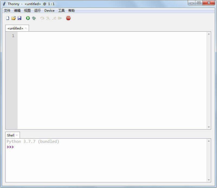Run the current script with the green play button

(28, 18)
